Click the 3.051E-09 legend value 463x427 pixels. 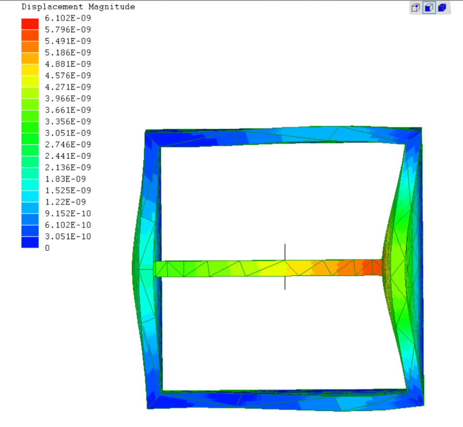pos(68,134)
